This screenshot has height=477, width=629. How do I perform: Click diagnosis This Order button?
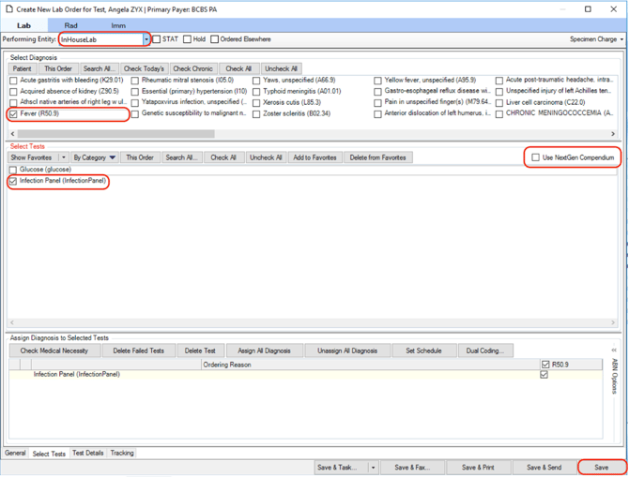click(58, 68)
